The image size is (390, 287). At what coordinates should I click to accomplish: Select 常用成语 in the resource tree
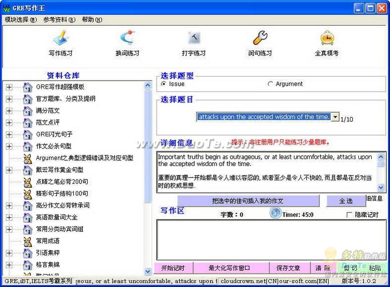[x=48, y=241]
